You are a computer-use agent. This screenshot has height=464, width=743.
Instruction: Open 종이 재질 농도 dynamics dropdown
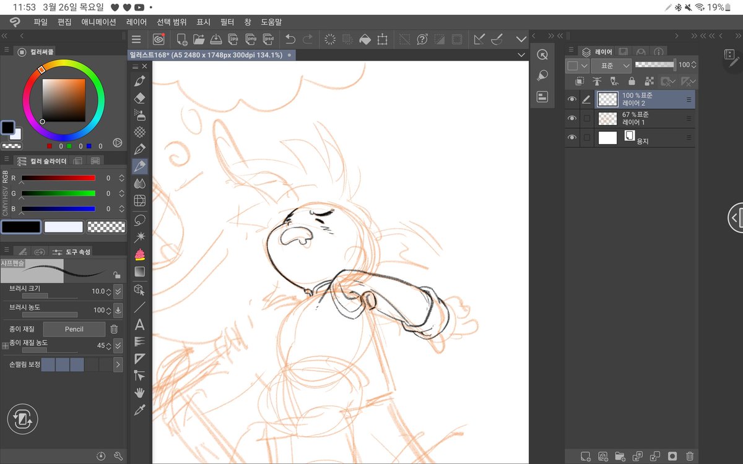click(x=118, y=345)
